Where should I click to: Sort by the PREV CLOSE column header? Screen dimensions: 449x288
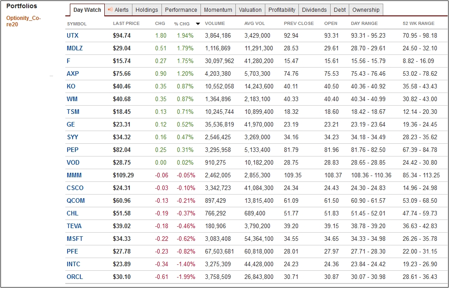click(299, 24)
